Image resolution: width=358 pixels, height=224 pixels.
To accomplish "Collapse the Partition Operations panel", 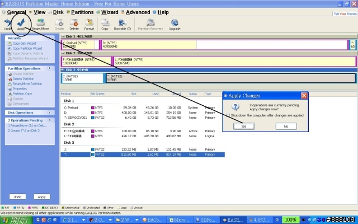I will [x=49, y=68].
